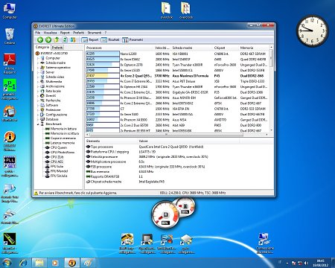Select the Database icon in the tree
This screenshot has height=268, width=335.
(x=42, y=119)
